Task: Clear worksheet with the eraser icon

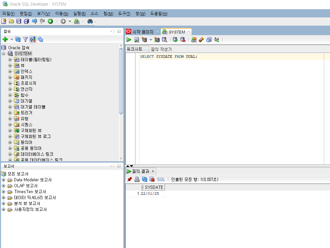Action: [x=201, y=40]
